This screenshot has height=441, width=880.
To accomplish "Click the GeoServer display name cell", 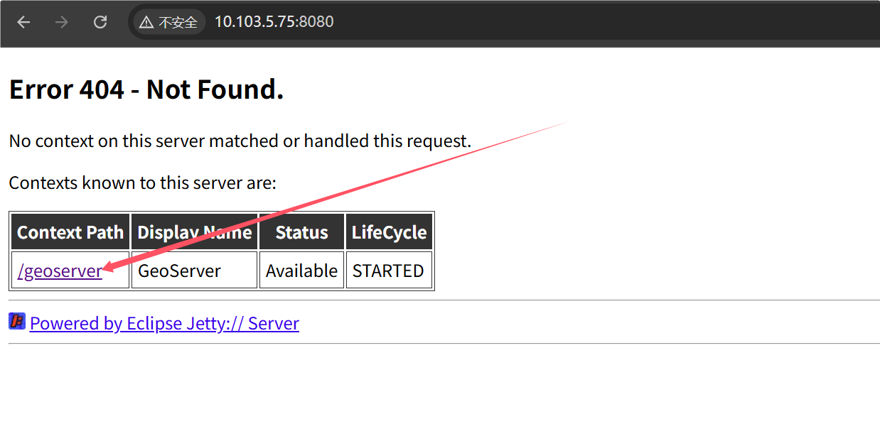I will click(x=194, y=271).
